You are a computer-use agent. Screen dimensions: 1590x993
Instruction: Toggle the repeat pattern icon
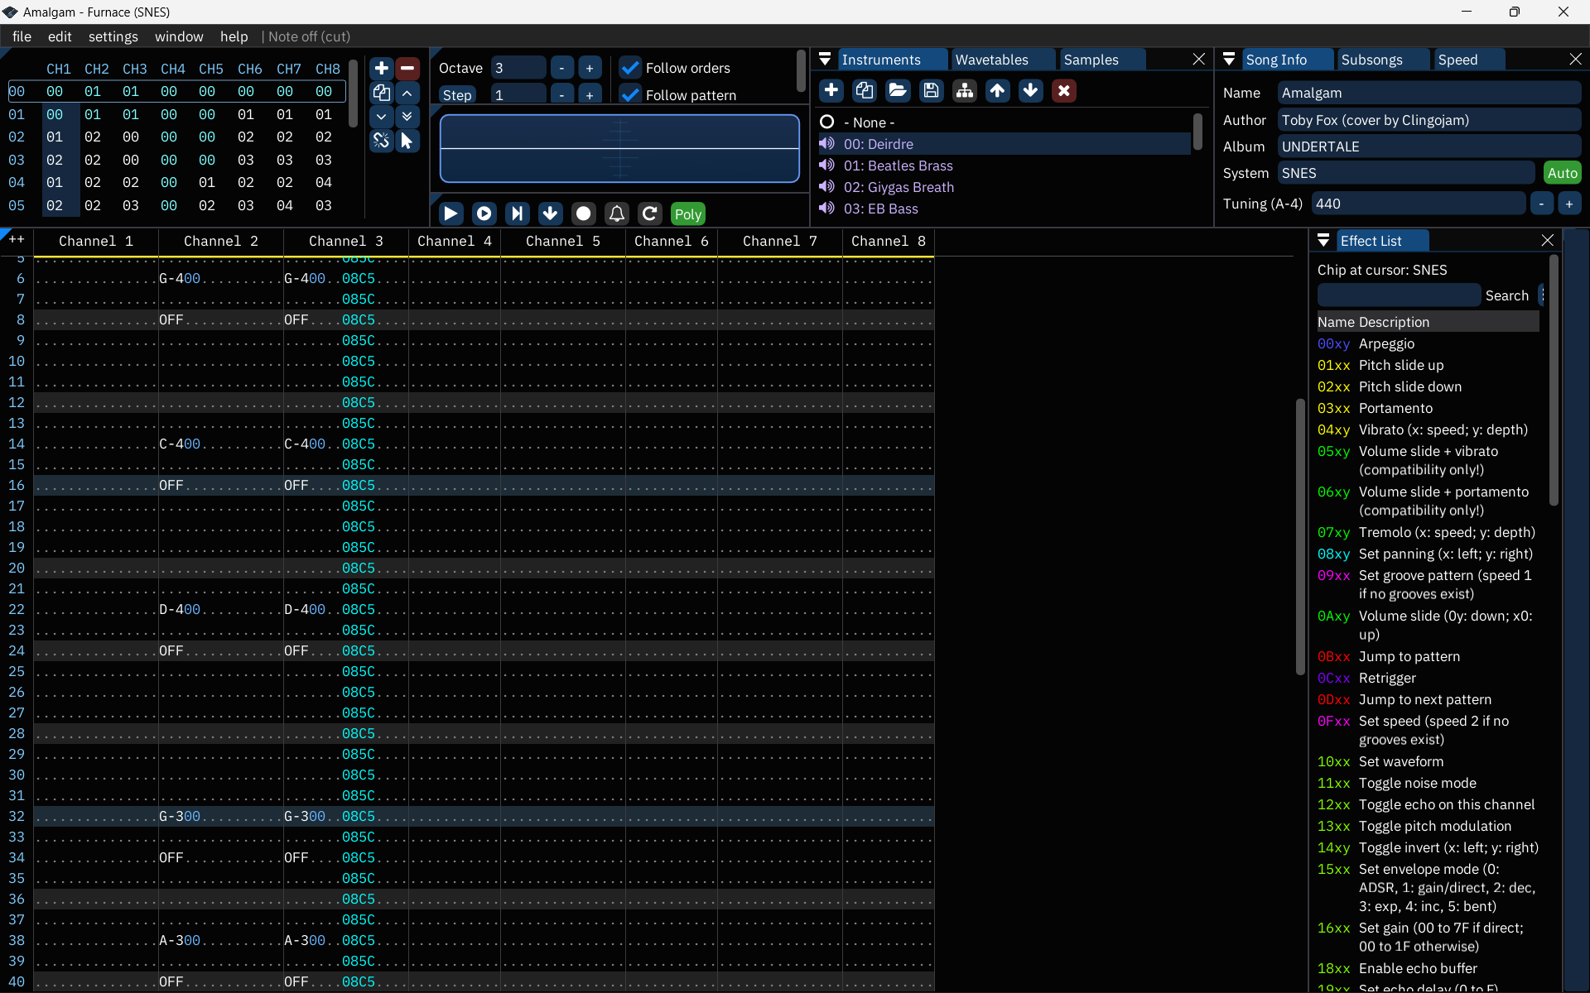pos(650,213)
